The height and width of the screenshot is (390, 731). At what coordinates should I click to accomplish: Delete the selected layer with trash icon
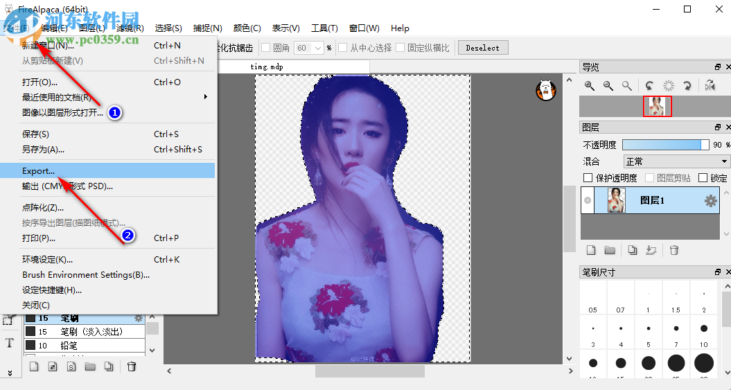tap(674, 250)
